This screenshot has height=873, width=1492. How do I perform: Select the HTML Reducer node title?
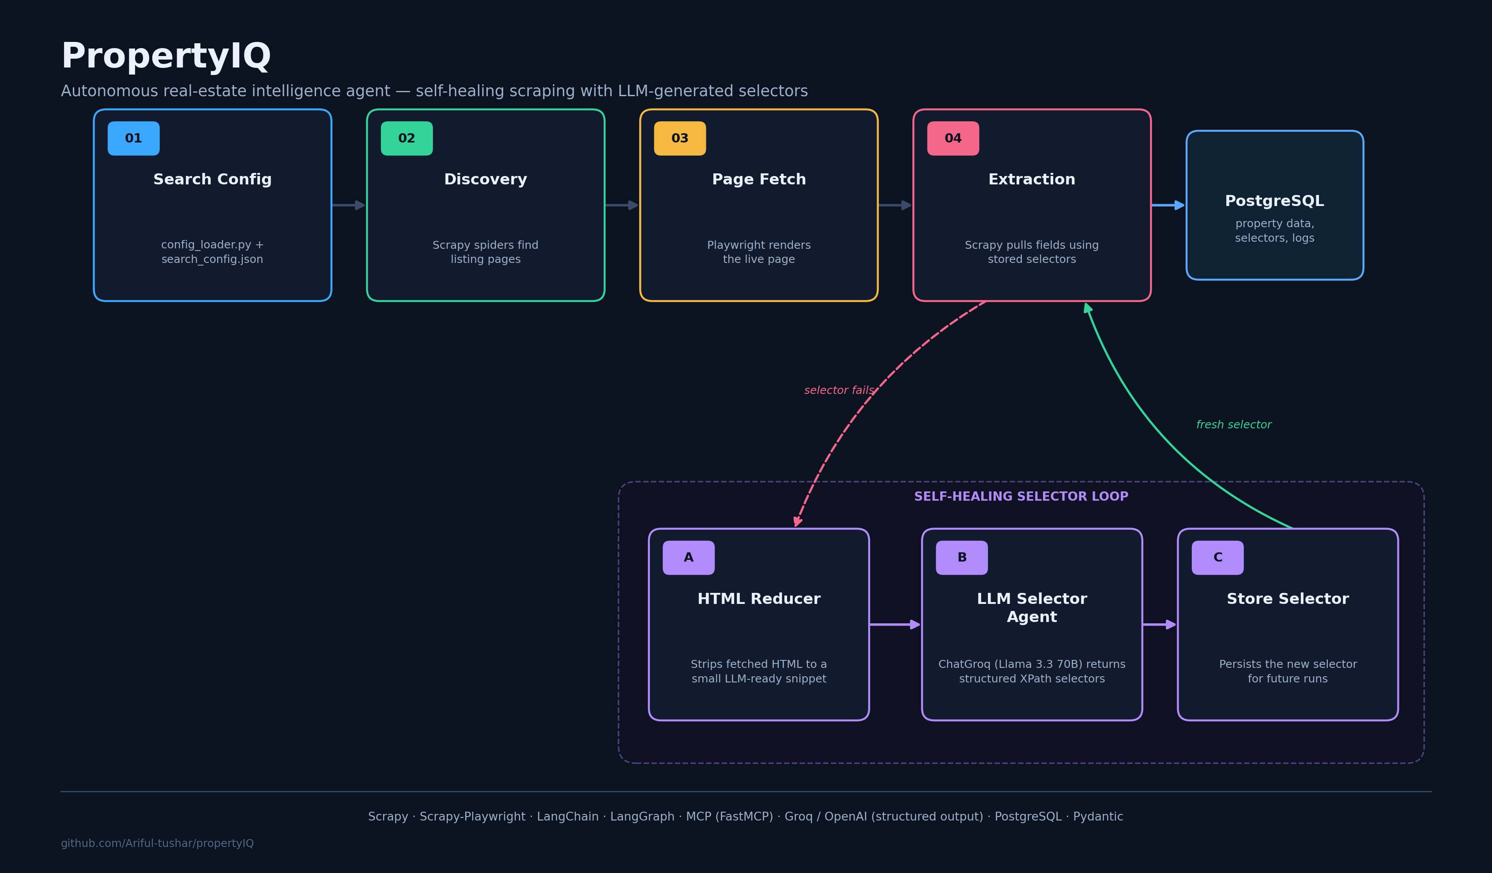click(x=759, y=599)
